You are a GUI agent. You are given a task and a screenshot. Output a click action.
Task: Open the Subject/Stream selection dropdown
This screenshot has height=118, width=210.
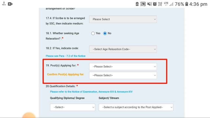pos(136,107)
